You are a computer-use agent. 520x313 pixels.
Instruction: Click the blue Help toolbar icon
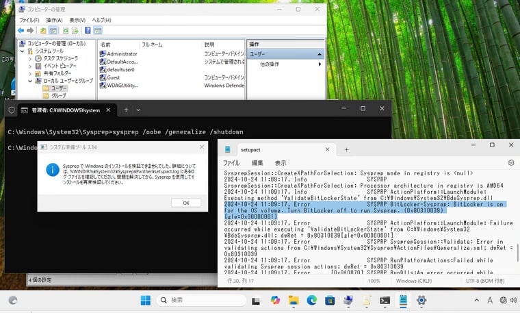click(x=88, y=31)
